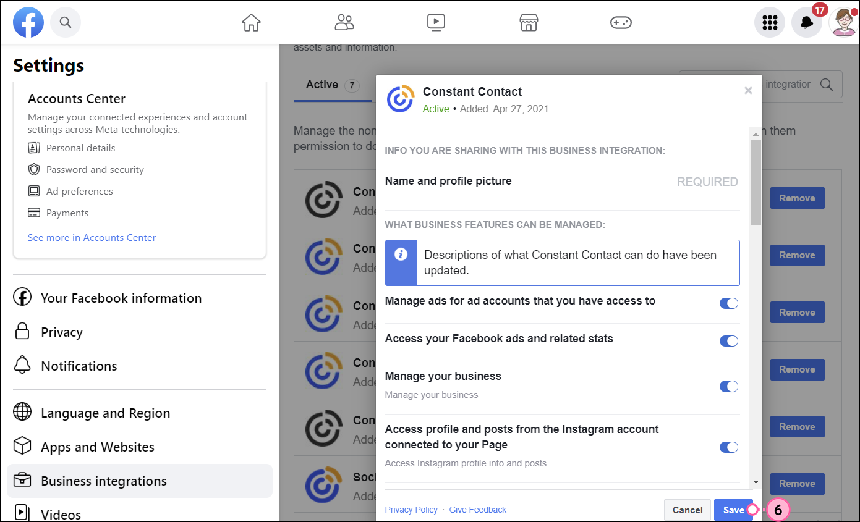Open the Give Feedback link
860x522 pixels.
coord(478,510)
